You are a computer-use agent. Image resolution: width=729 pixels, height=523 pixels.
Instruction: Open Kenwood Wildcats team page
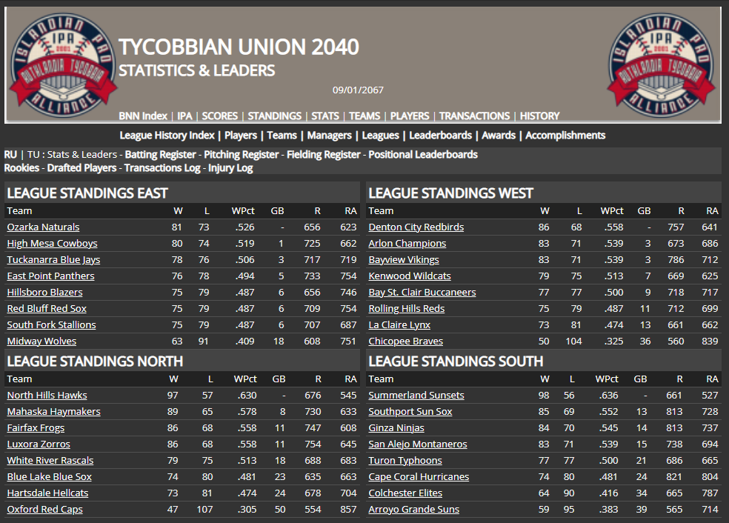point(410,276)
